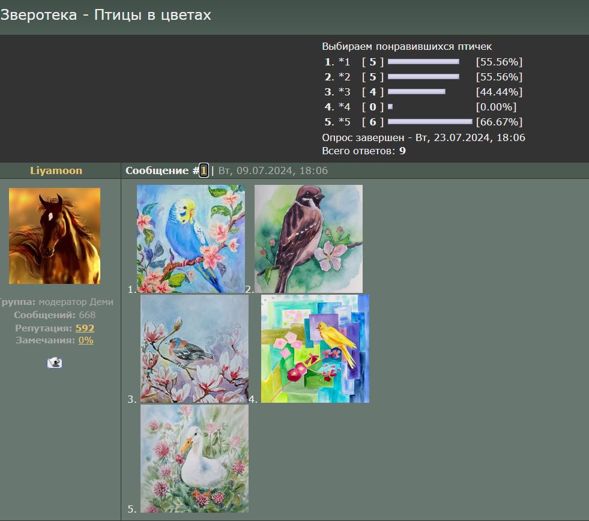
Task: Open the bird on magnolia branch painting
Action: [x=195, y=349]
